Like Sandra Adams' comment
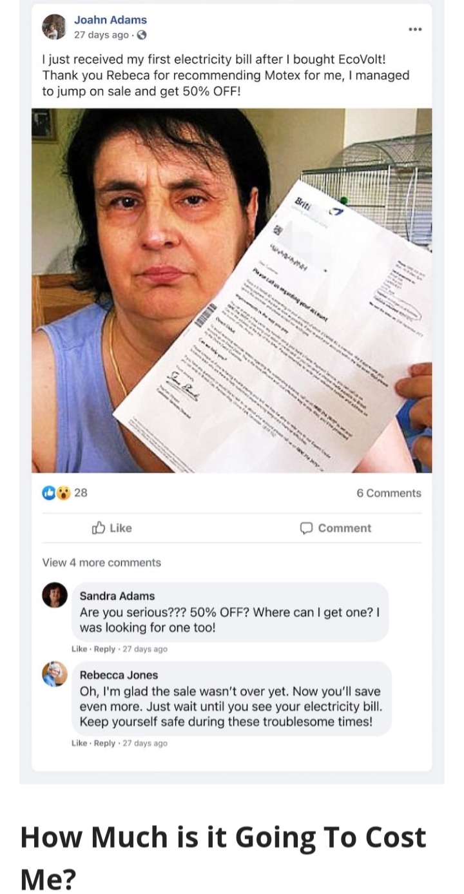 click(79, 649)
